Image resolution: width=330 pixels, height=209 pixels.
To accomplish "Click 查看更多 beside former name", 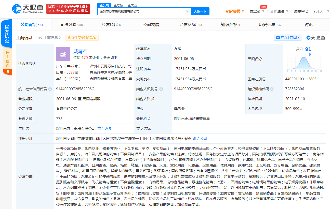I will (x=104, y=129).
